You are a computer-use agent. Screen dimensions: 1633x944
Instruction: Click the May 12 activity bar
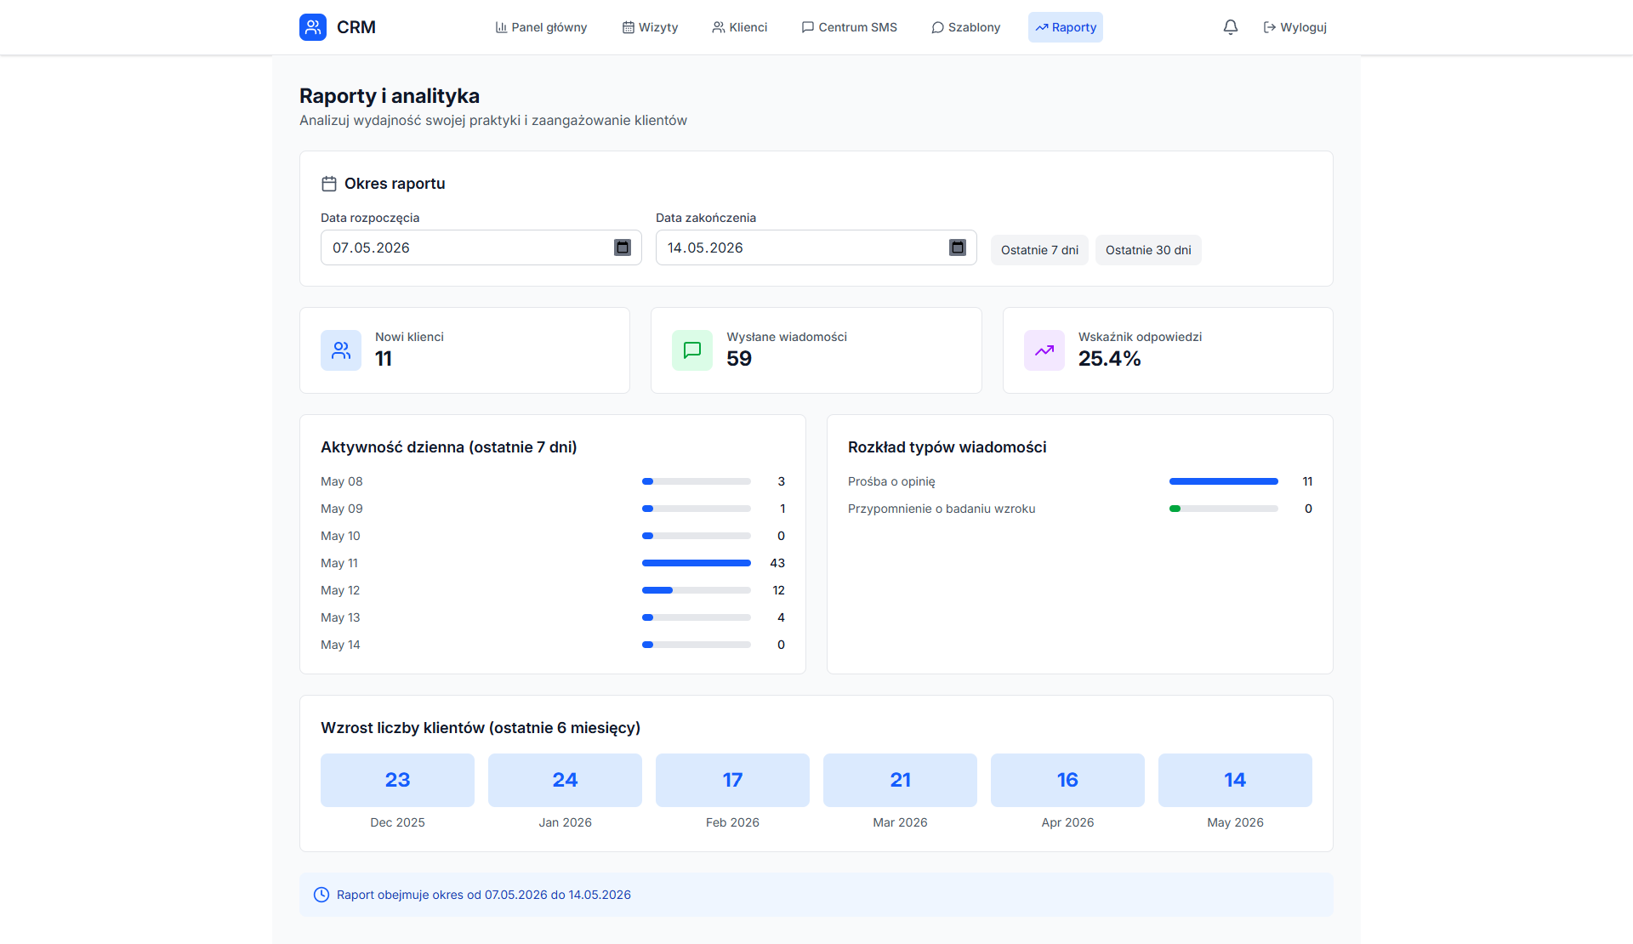click(697, 590)
